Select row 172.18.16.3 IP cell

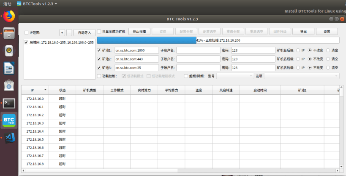[35, 123]
